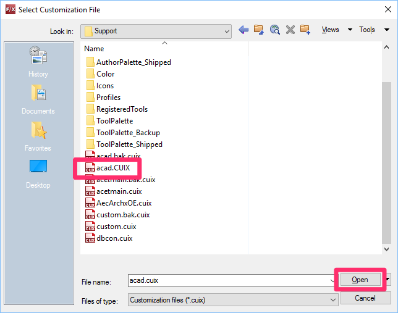Open the Tools menu
The width and height of the screenshot is (398, 313).
tap(366, 30)
